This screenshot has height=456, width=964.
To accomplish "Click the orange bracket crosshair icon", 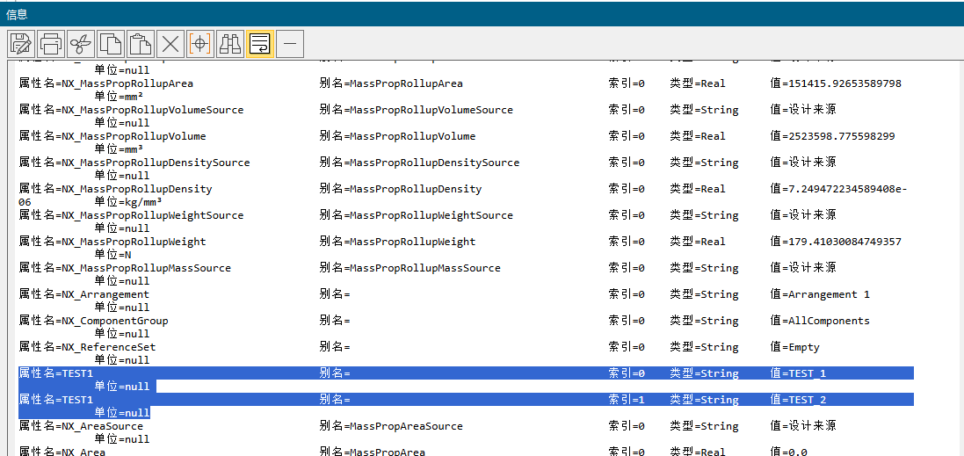I will pyautogui.click(x=200, y=43).
